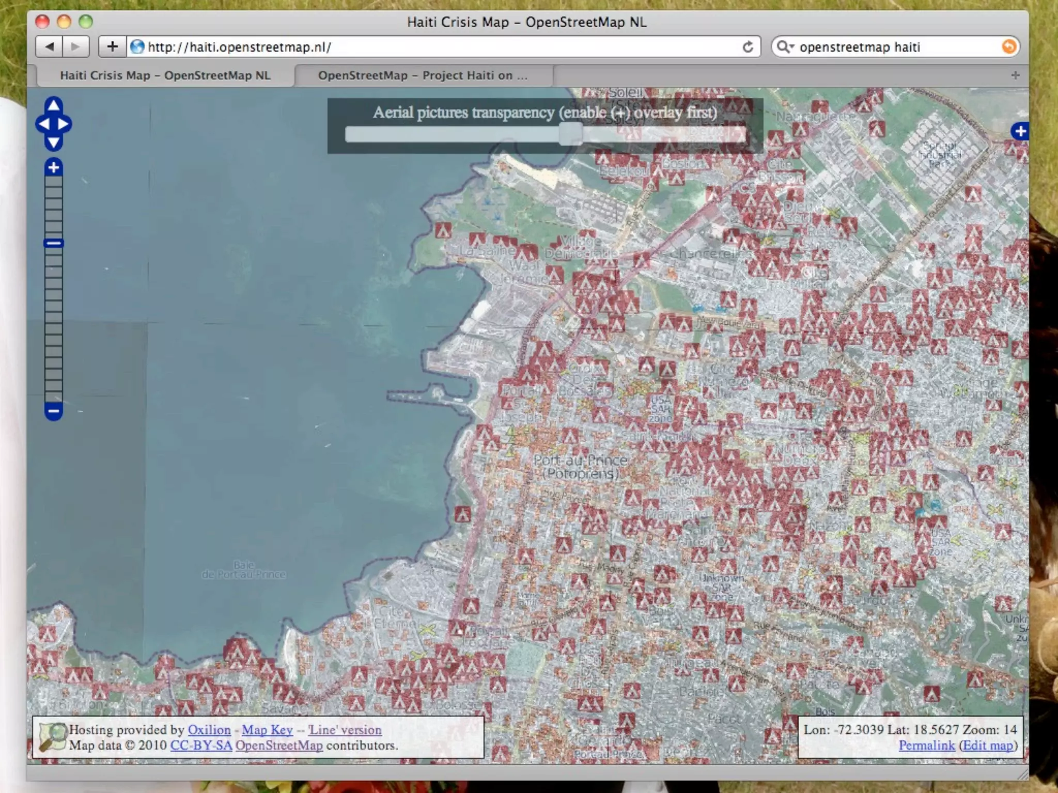Click the add bookmark plus button

coord(112,47)
